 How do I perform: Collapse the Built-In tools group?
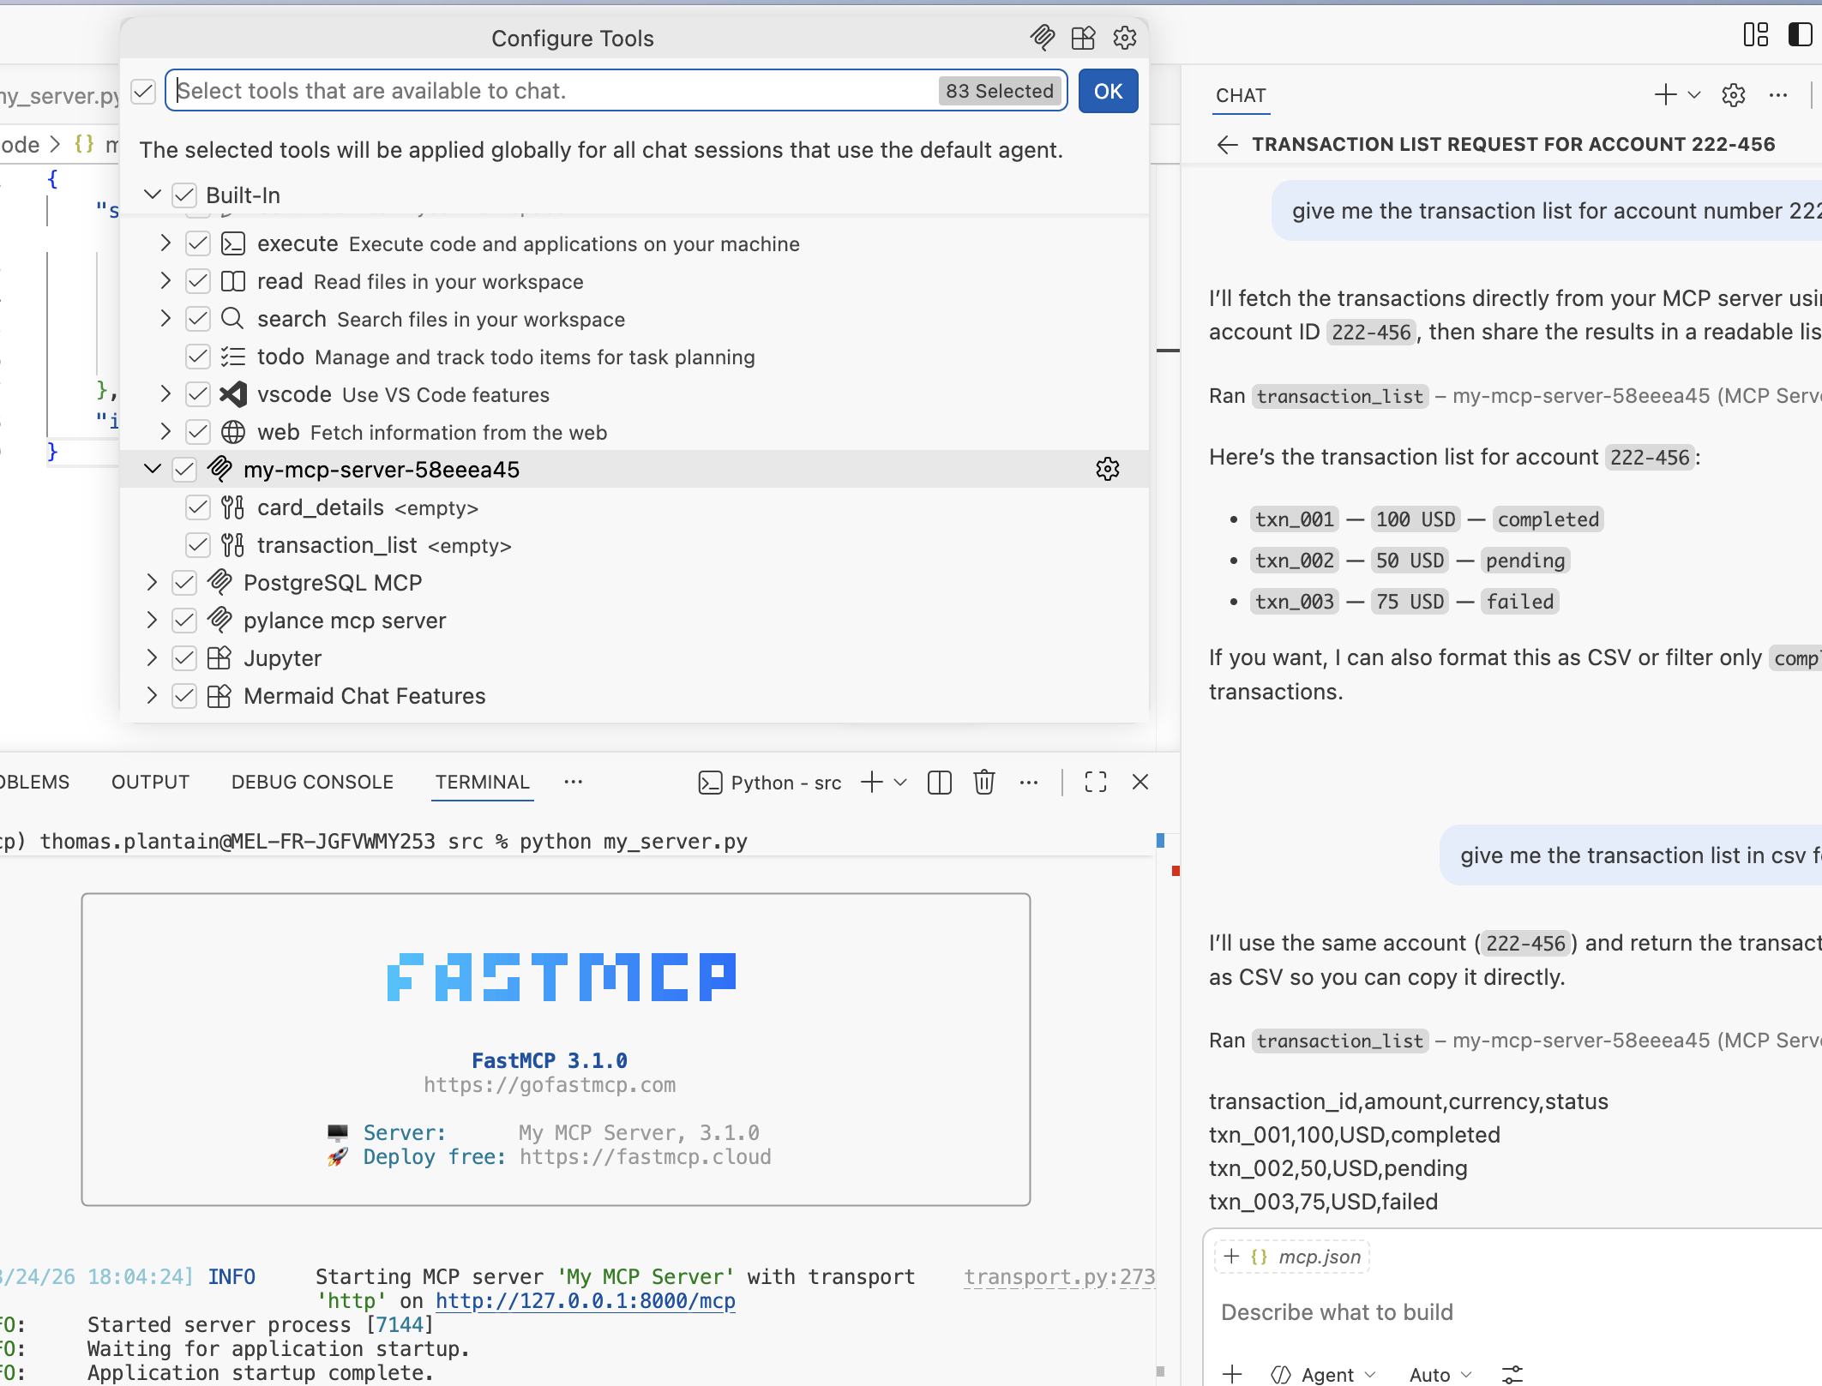(x=153, y=195)
